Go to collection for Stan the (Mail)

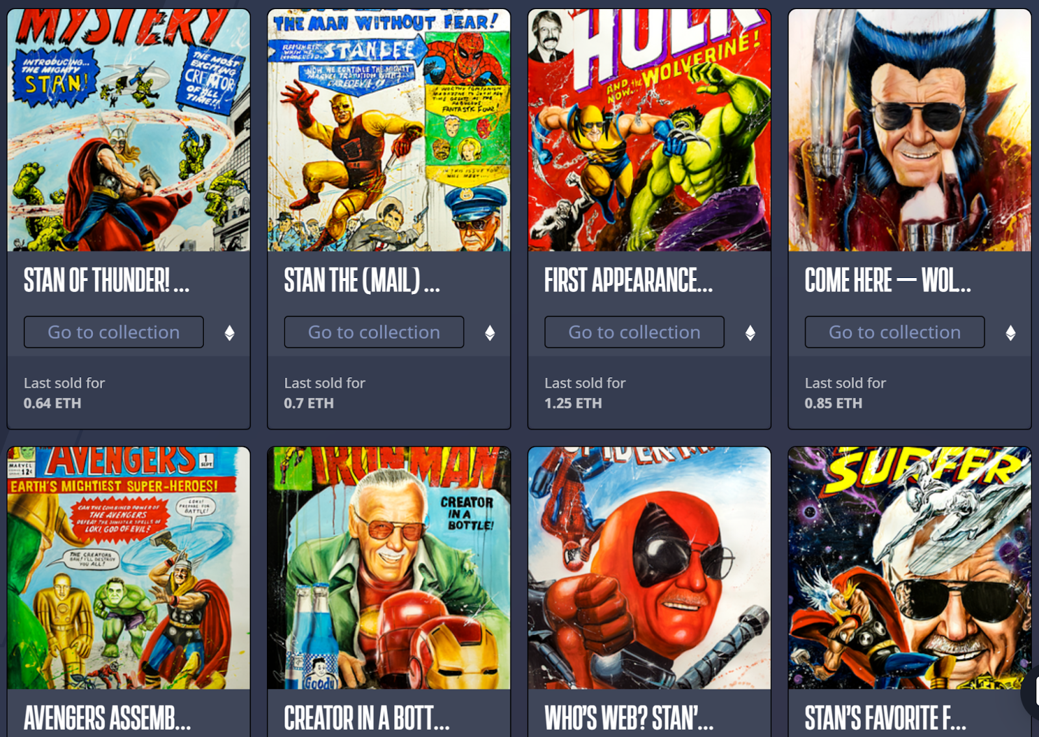(x=374, y=332)
